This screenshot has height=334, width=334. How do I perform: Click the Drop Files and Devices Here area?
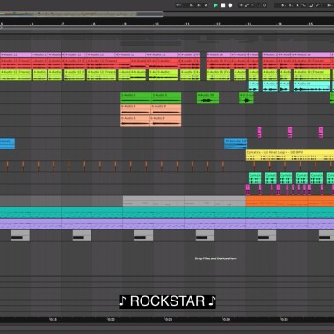point(216,258)
